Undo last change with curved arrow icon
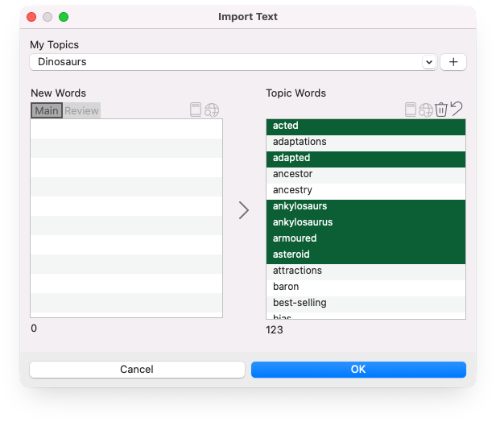 tap(457, 109)
